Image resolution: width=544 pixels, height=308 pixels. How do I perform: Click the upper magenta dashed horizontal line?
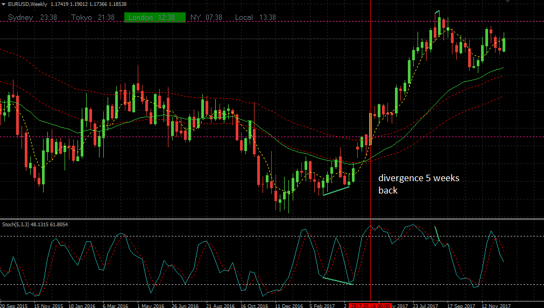click(x=272, y=22)
